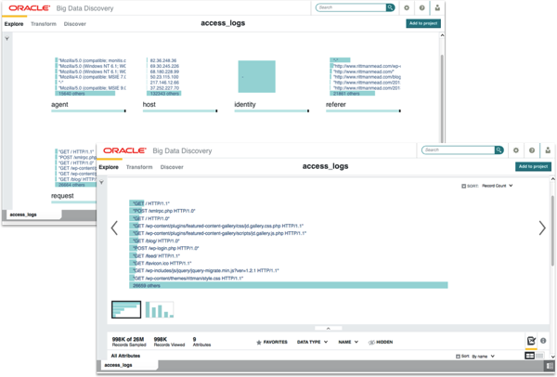Viewport: 557px width, 377px height.
Task: Open help icon in the front window
Action: pos(532,150)
